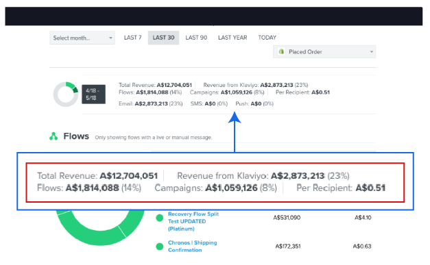Switch to the LAST 7 range
430x265 pixels.
coord(133,38)
